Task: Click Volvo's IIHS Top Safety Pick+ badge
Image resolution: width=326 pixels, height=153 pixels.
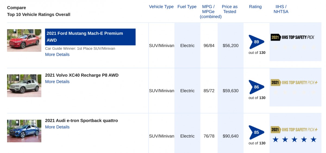Action: [x=294, y=83]
